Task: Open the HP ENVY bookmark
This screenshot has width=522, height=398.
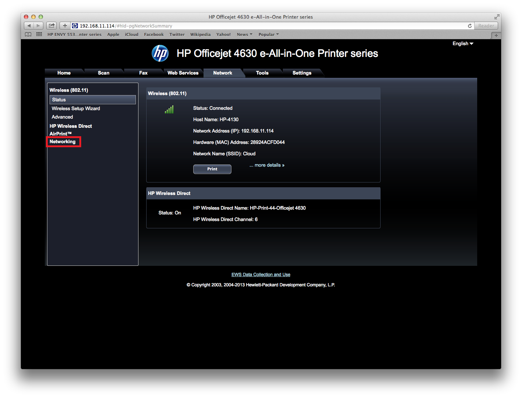Action: (74, 35)
